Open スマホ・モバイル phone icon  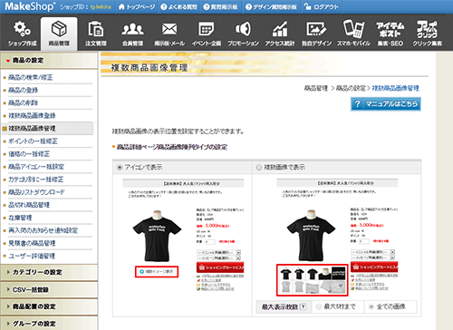(353, 34)
